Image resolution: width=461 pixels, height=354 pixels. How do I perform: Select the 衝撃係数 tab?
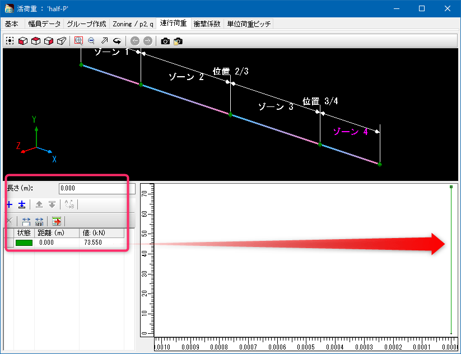pyautogui.click(x=207, y=24)
